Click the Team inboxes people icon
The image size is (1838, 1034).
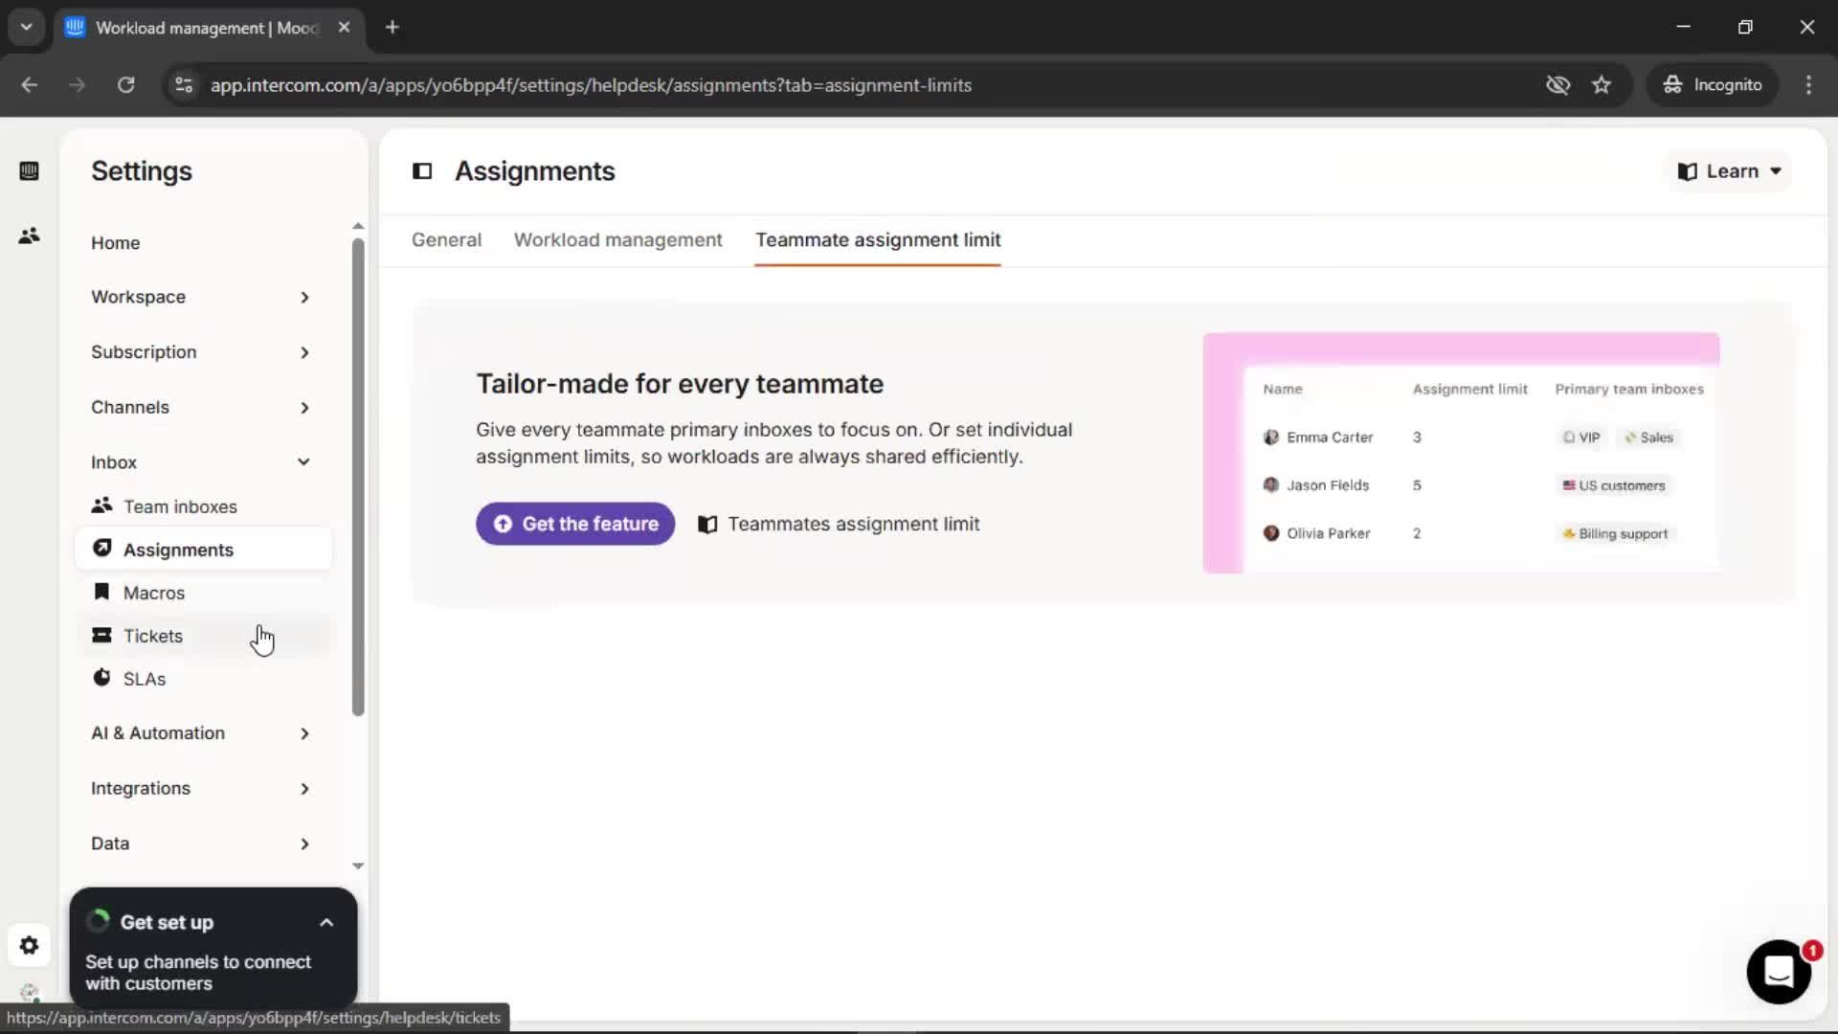tap(101, 506)
